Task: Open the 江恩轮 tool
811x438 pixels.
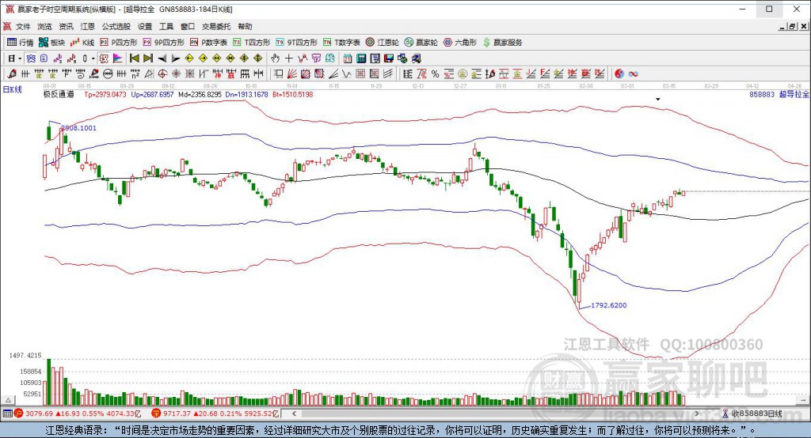Action: (383, 43)
